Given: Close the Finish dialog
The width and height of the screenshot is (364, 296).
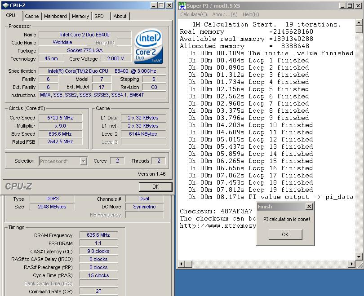Looking at the screenshot, I should click(309, 207).
